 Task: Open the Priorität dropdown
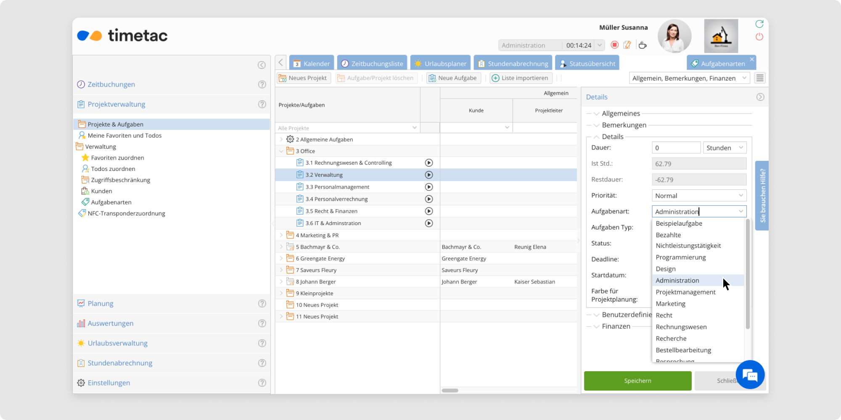click(699, 196)
